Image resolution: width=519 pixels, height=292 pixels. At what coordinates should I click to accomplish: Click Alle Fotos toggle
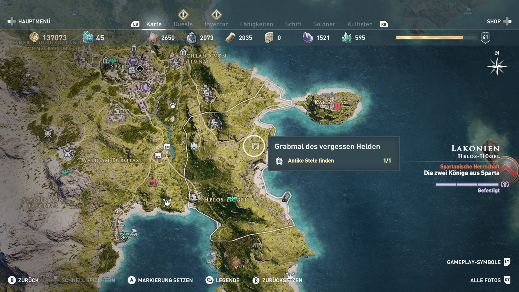coord(490,280)
